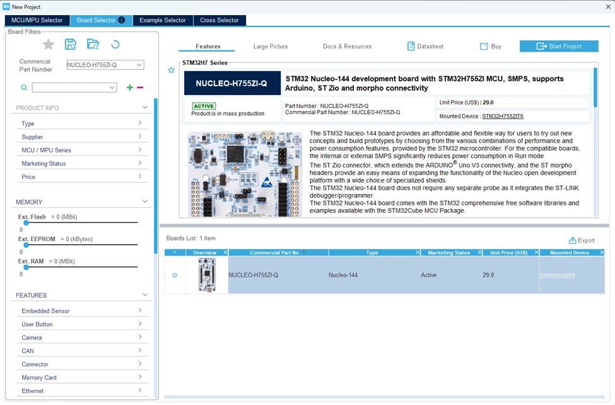Collapse the MEMORY section
The width and height of the screenshot is (615, 405).
(144, 202)
